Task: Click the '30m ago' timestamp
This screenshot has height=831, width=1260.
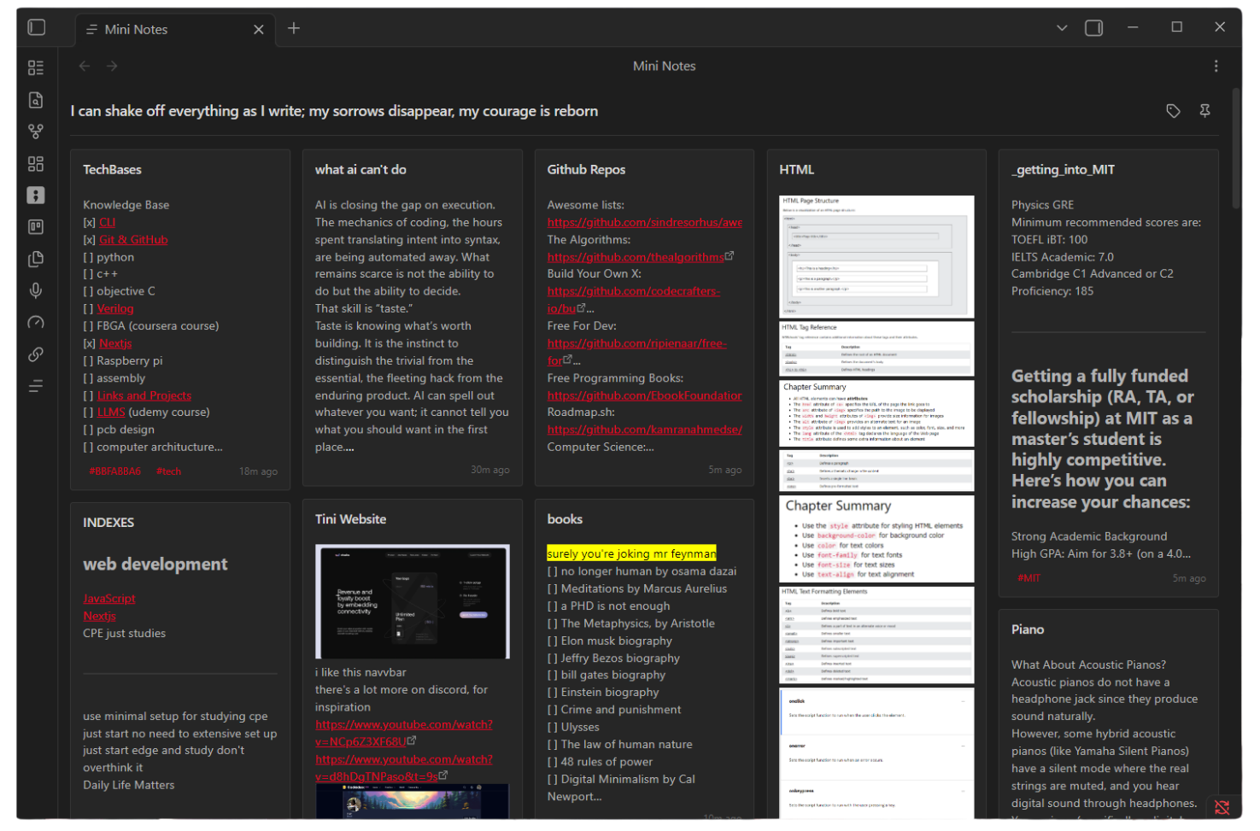Action: (x=490, y=470)
